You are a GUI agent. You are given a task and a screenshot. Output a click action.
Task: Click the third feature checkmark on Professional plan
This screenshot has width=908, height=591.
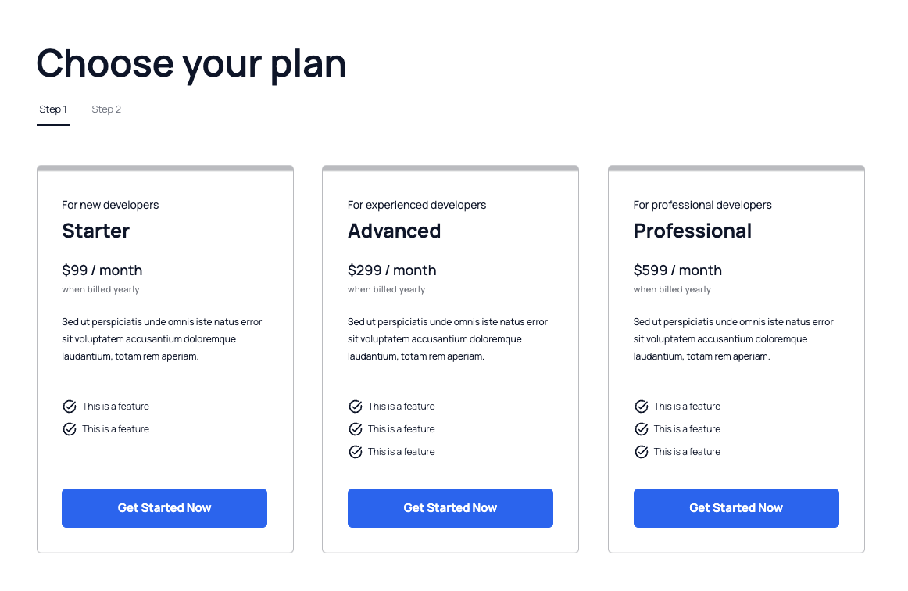point(641,451)
